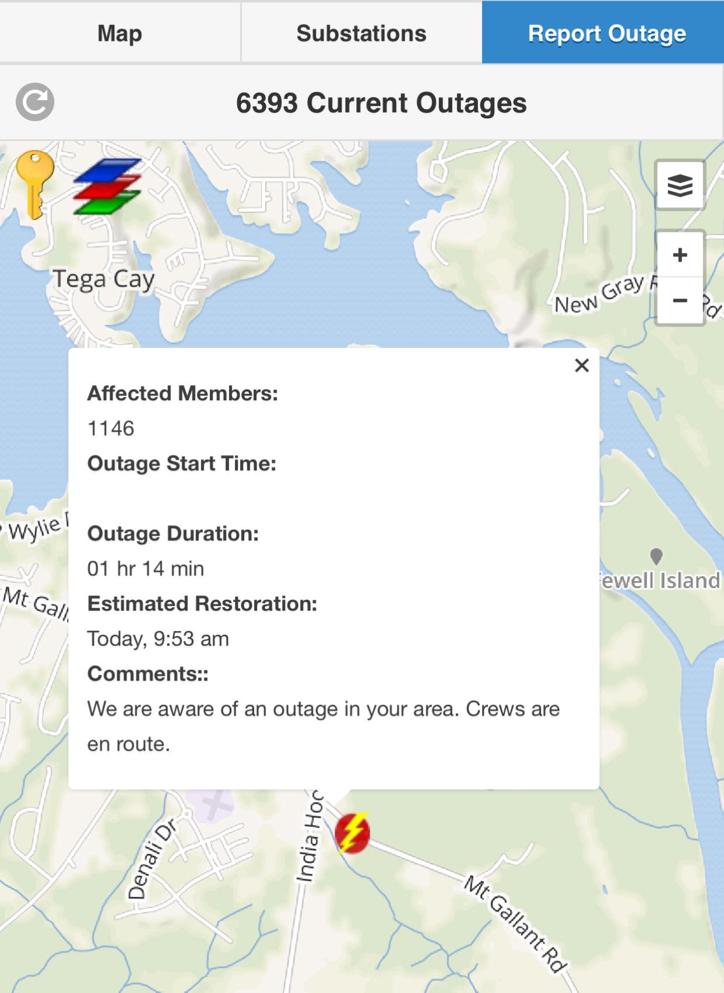Screen dimensions: 724x993
Task: Click the 6393 Current Outages heading
Action: tap(381, 103)
